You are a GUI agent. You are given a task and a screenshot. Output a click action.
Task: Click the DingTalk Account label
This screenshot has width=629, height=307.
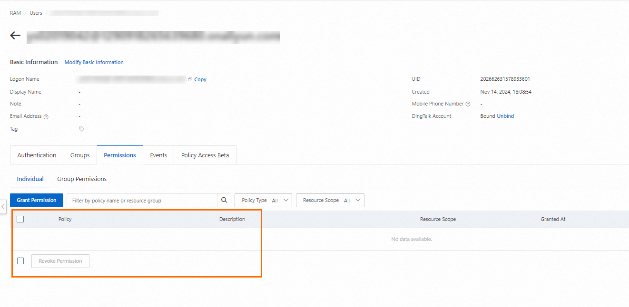tap(432, 116)
